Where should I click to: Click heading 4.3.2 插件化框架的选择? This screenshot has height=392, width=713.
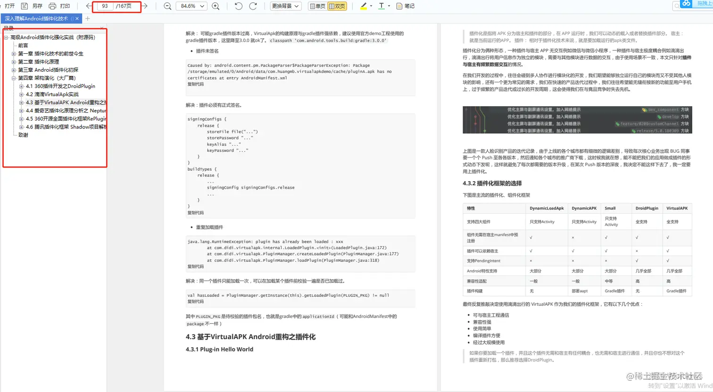(492, 183)
